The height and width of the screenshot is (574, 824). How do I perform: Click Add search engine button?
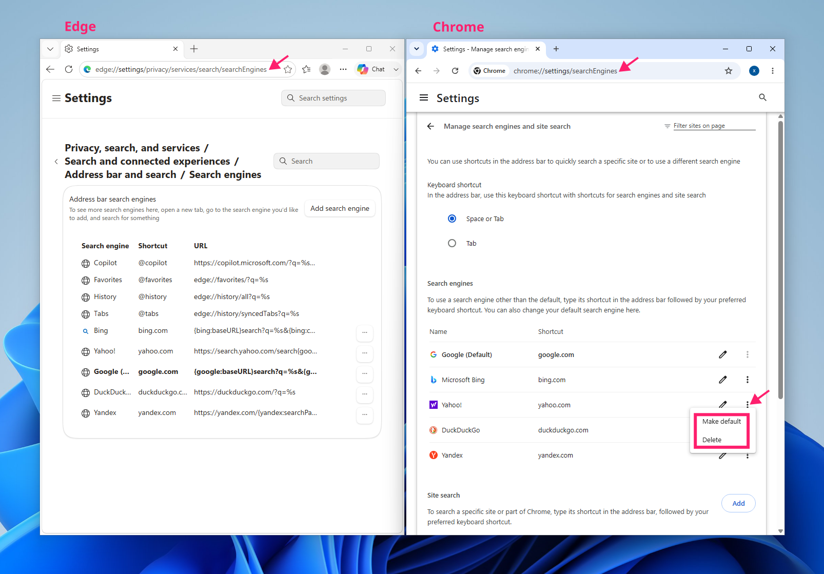coord(340,208)
